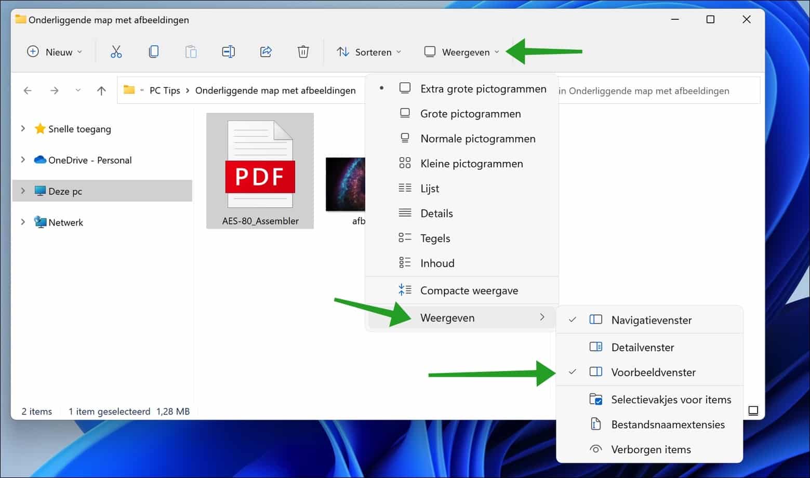
Task: Uncheck Voorbeeldvenster in the submenu
Action: (x=653, y=372)
